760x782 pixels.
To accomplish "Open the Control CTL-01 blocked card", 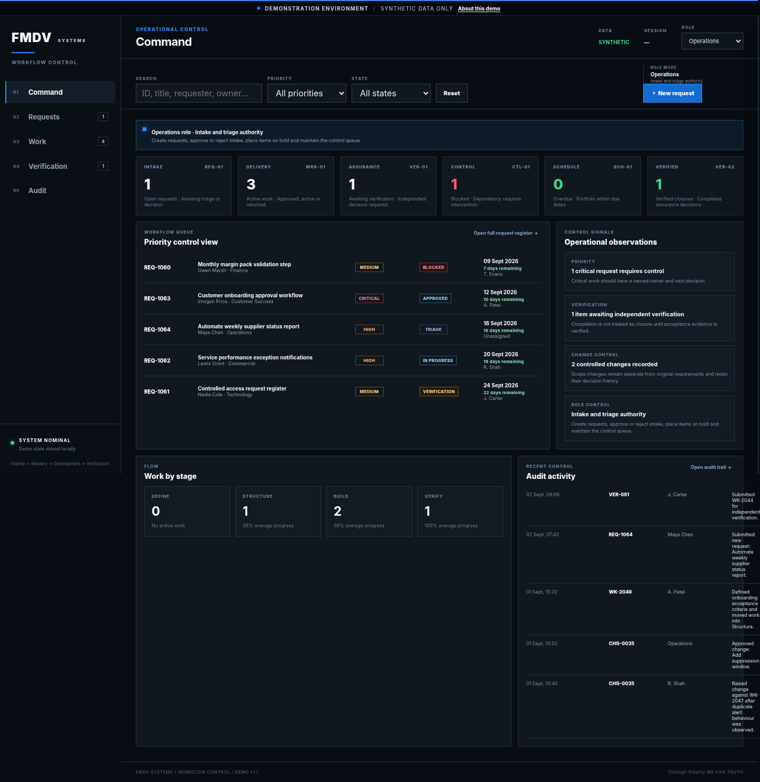I will 491,186.
